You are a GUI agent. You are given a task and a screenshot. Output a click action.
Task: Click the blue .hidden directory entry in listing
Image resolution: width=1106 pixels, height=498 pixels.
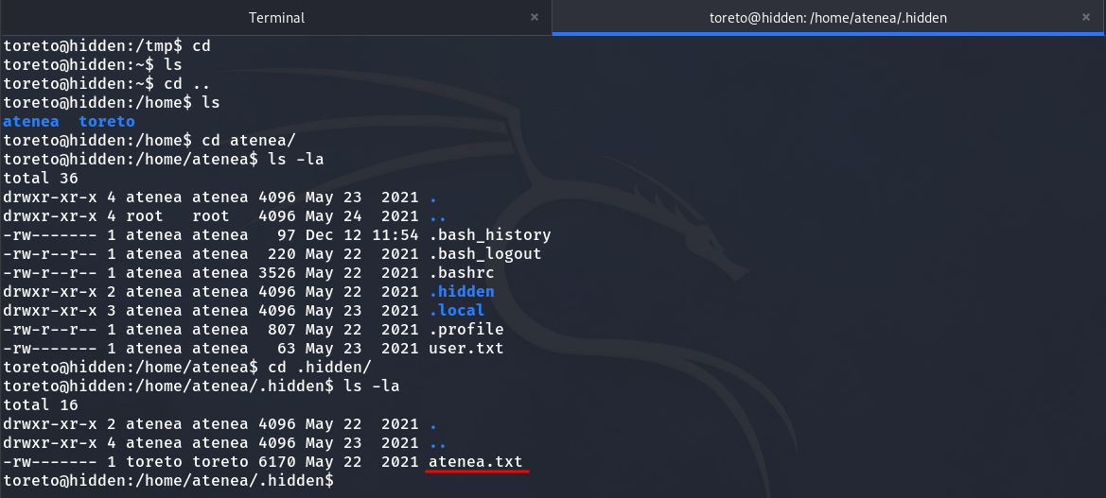(x=461, y=291)
